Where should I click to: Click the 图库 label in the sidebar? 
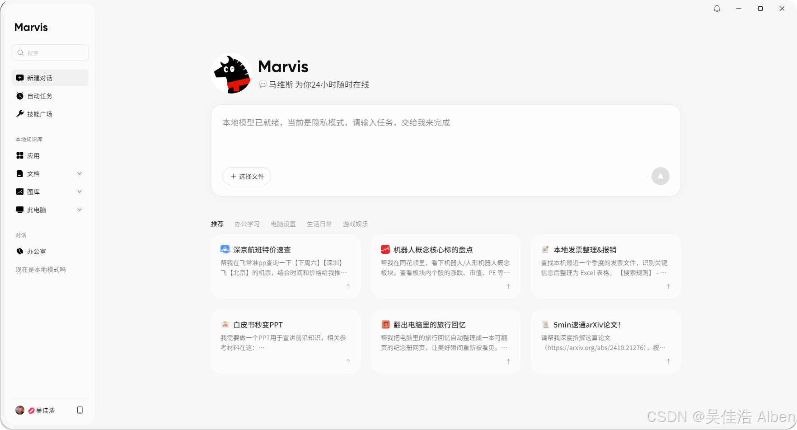[33, 192]
